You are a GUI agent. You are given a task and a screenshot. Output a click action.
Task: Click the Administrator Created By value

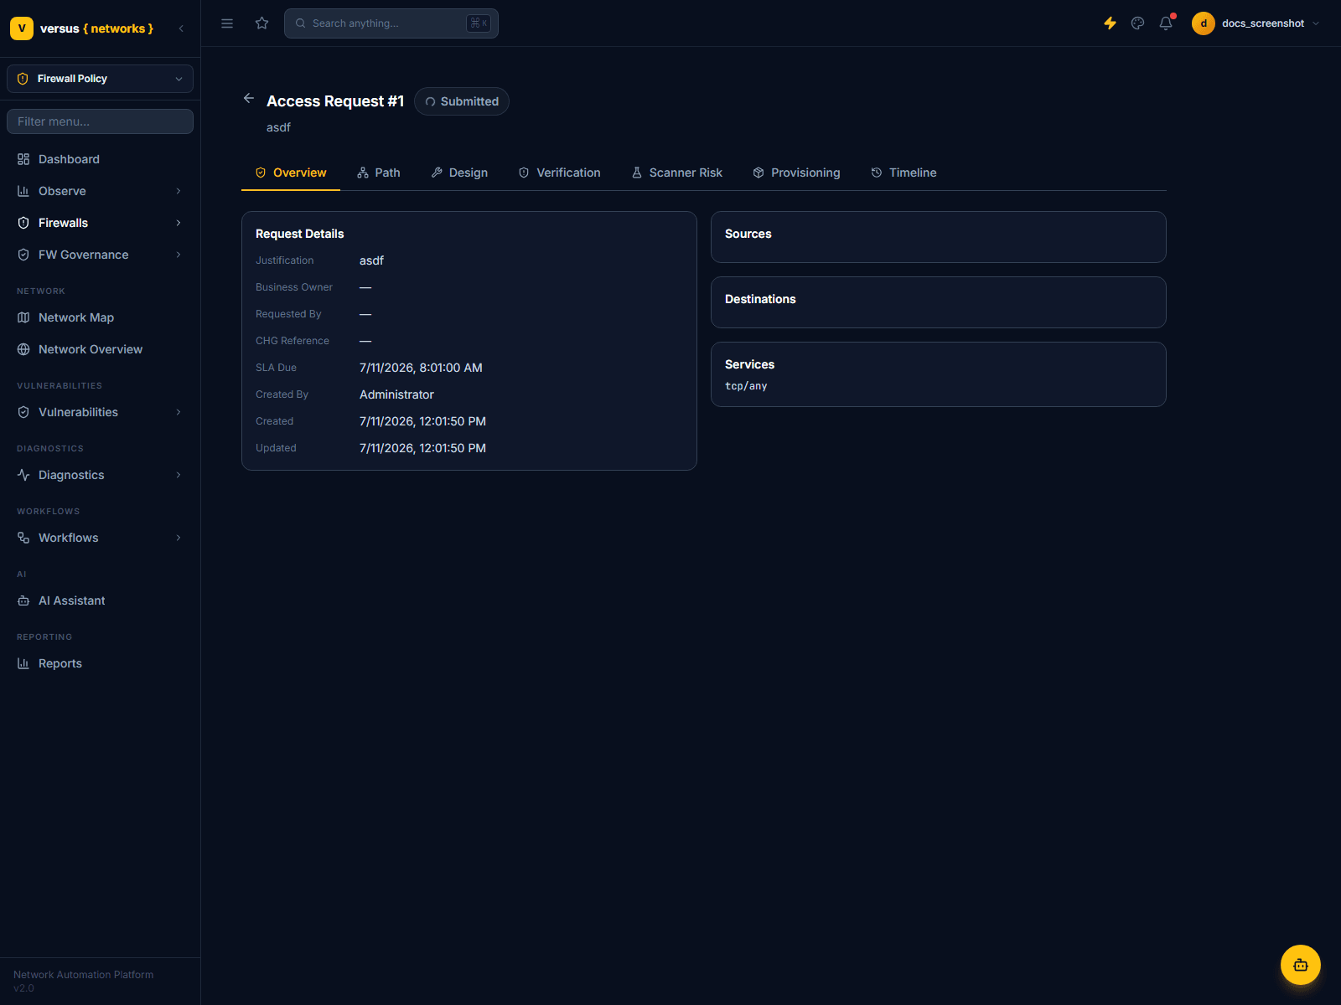[396, 394]
